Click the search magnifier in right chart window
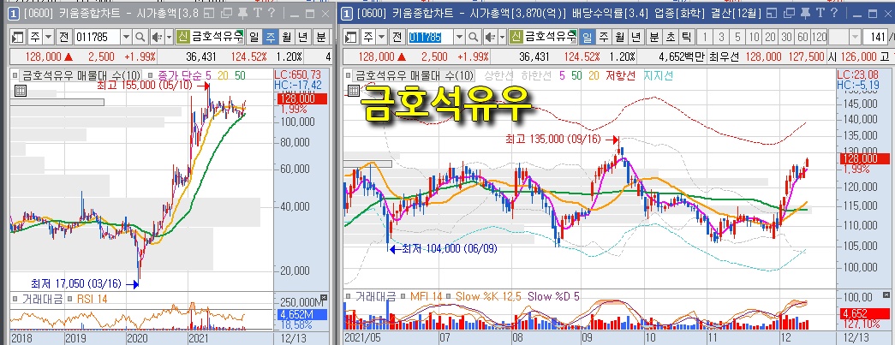Viewport: 895px width, 345px height. [473, 38]
